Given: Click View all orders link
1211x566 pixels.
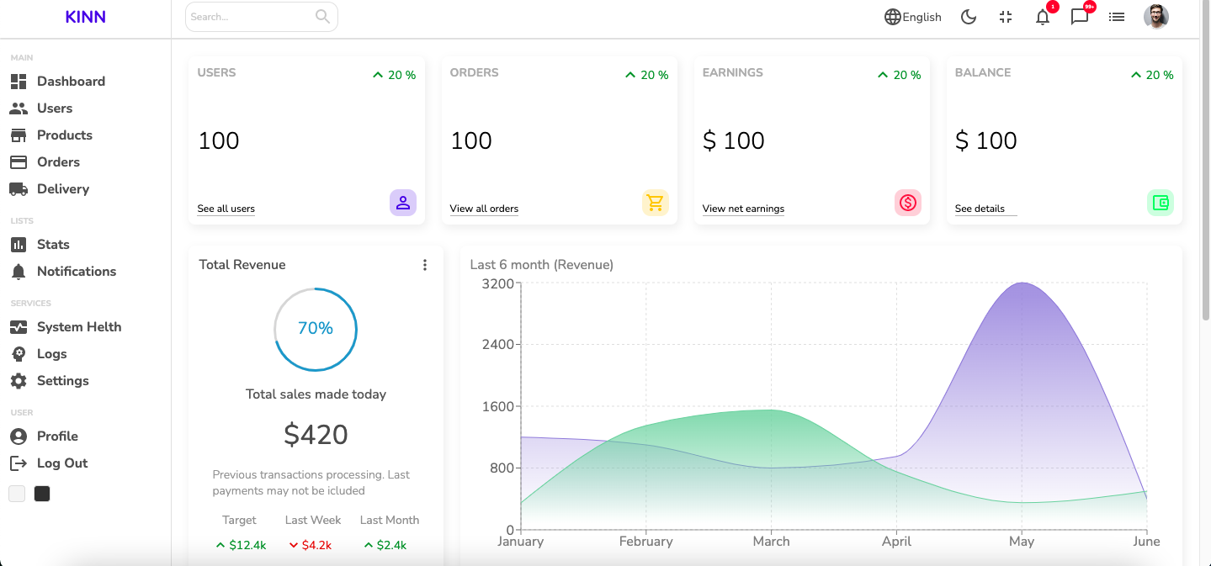Looking at the screenshot, I should pos(484,209).
